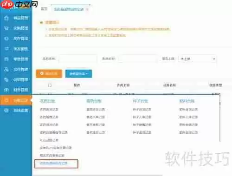The width and height of the screenshot is (232, 176).
Task: Open first record link under 肥料台账
Action: click(188, 110)
